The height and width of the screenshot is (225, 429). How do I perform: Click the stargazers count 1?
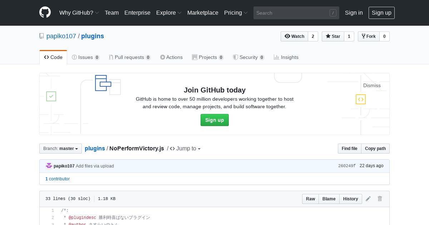(x=349, y=36)
